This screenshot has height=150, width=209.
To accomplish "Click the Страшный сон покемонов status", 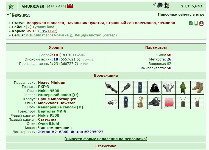I will 131,23.
